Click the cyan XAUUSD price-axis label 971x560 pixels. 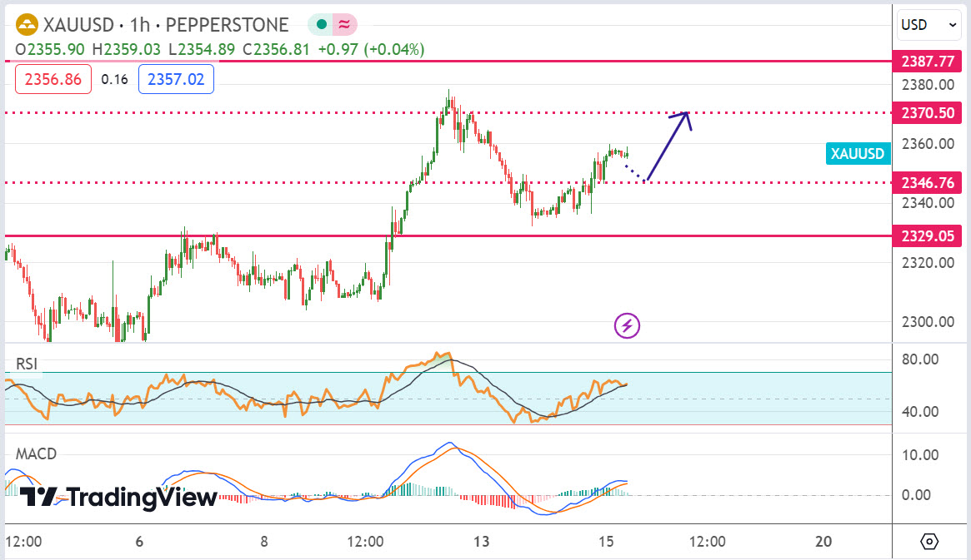(x=858, y=153)
